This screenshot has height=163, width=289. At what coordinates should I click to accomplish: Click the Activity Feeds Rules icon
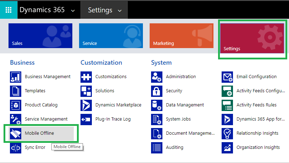point(227,105)
